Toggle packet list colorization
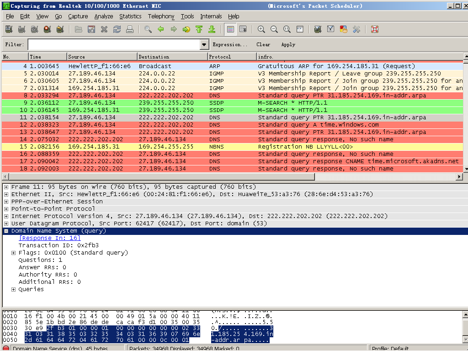The width and height of the screenshot is (468, 351). [x=230, y=29]
